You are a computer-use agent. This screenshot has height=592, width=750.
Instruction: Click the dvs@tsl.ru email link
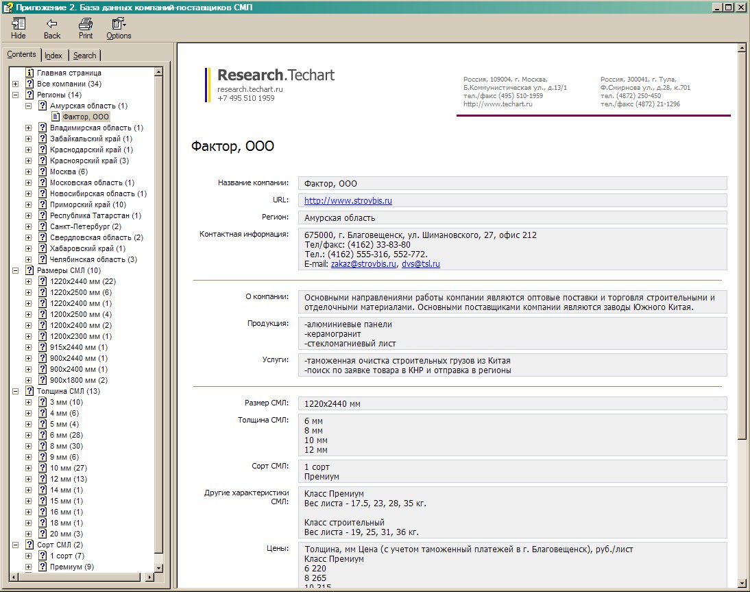point(420,263)
